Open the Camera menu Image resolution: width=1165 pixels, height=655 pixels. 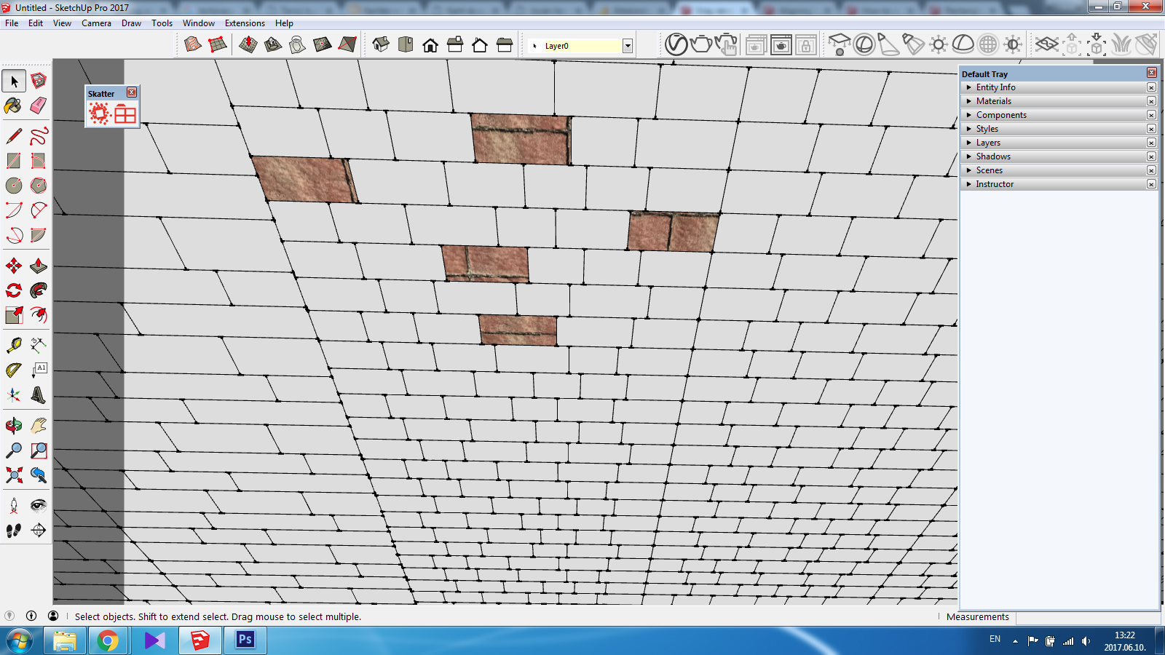96,23
